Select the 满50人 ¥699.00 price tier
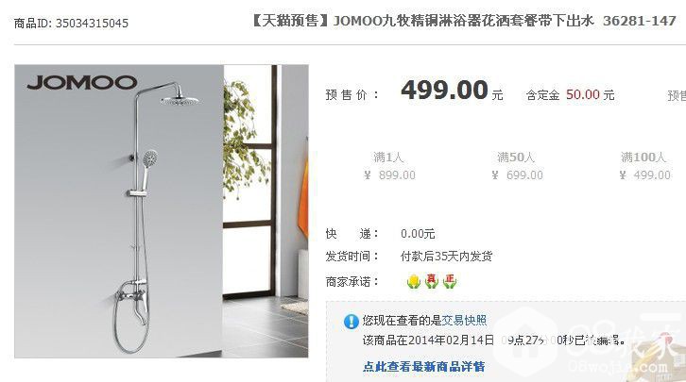This screenshot has width=686, height=382. tap(517, 166)
